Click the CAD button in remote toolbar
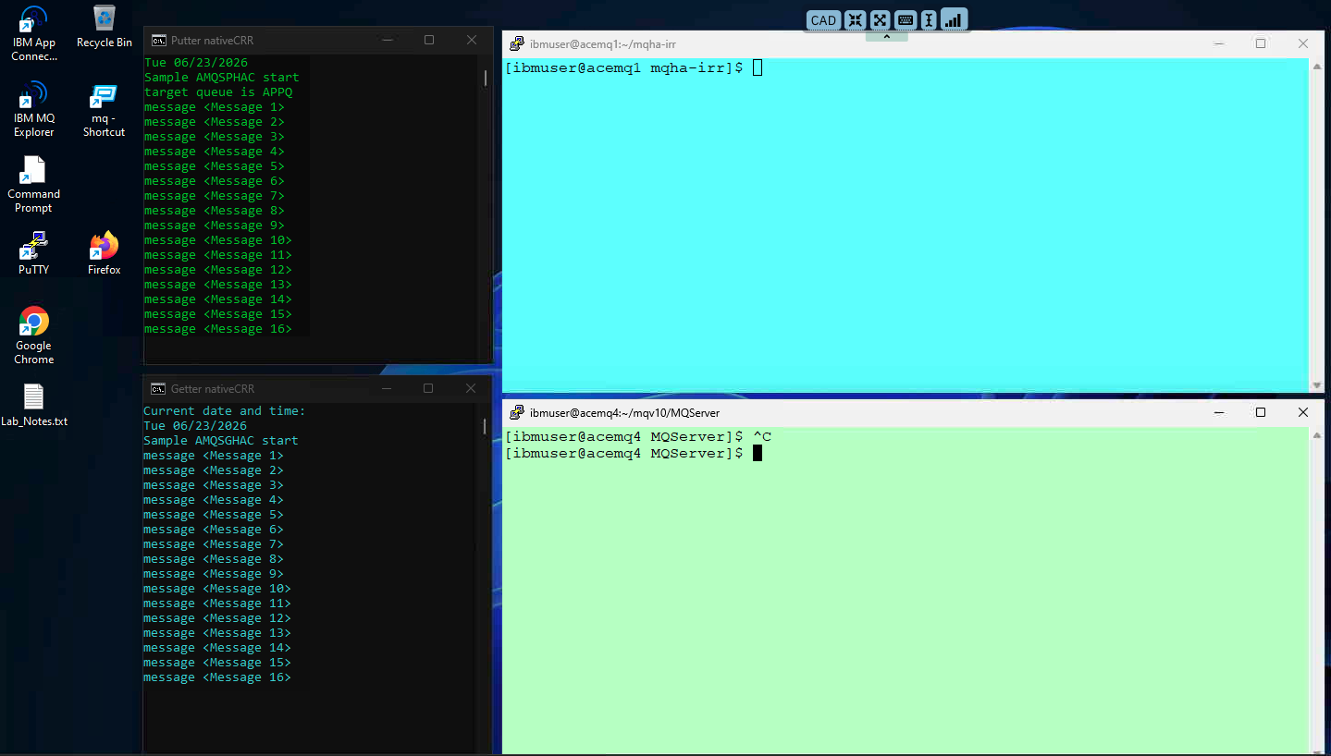The image size is (1331, 756). click(823, 20)
